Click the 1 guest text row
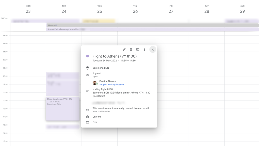260x146 pixels. coord(96,73)
